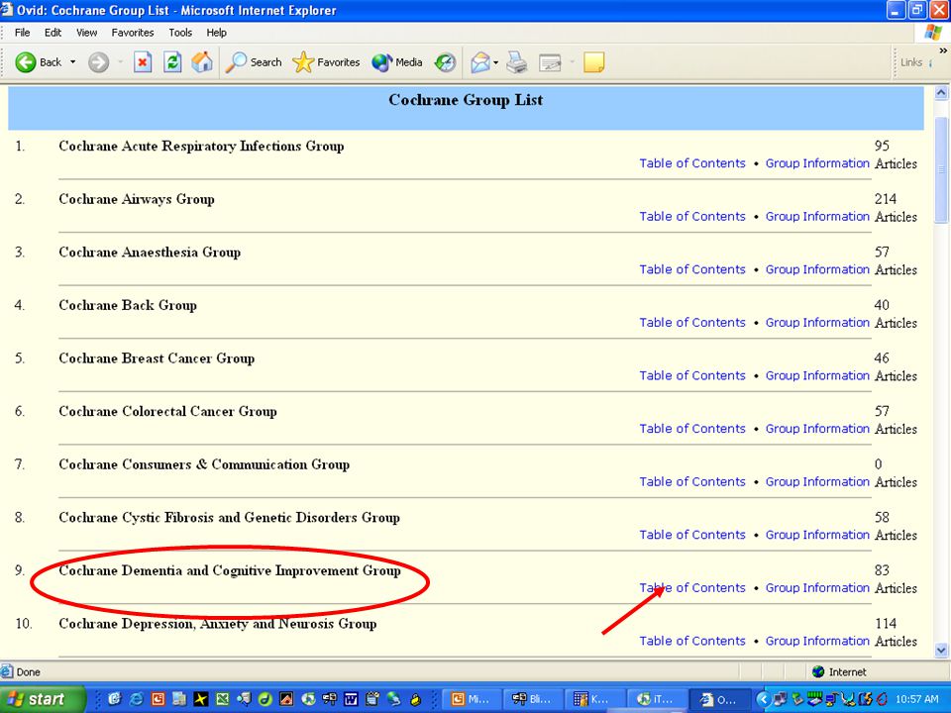The width and height of the screenshot is (951, 713).
Task: Click the 'Cochrane Airways Group' heading text
Action: coord(137,199)
